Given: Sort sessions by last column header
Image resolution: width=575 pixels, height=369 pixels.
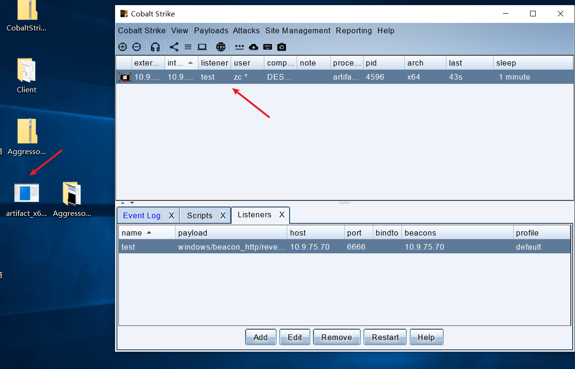Looking at the screenshot, I should (x=470, y=63).
